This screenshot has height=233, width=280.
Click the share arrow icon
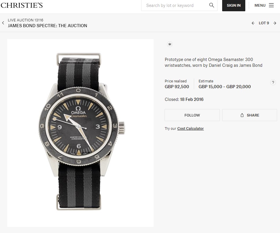(x=242, y=115)
